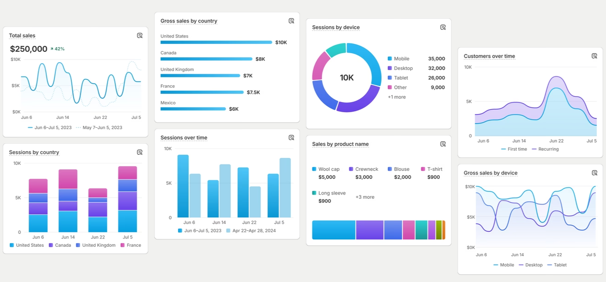Click the Wool cap legend swatch
This screenshot has width=606, height=282.
click(x=314, y=169)
